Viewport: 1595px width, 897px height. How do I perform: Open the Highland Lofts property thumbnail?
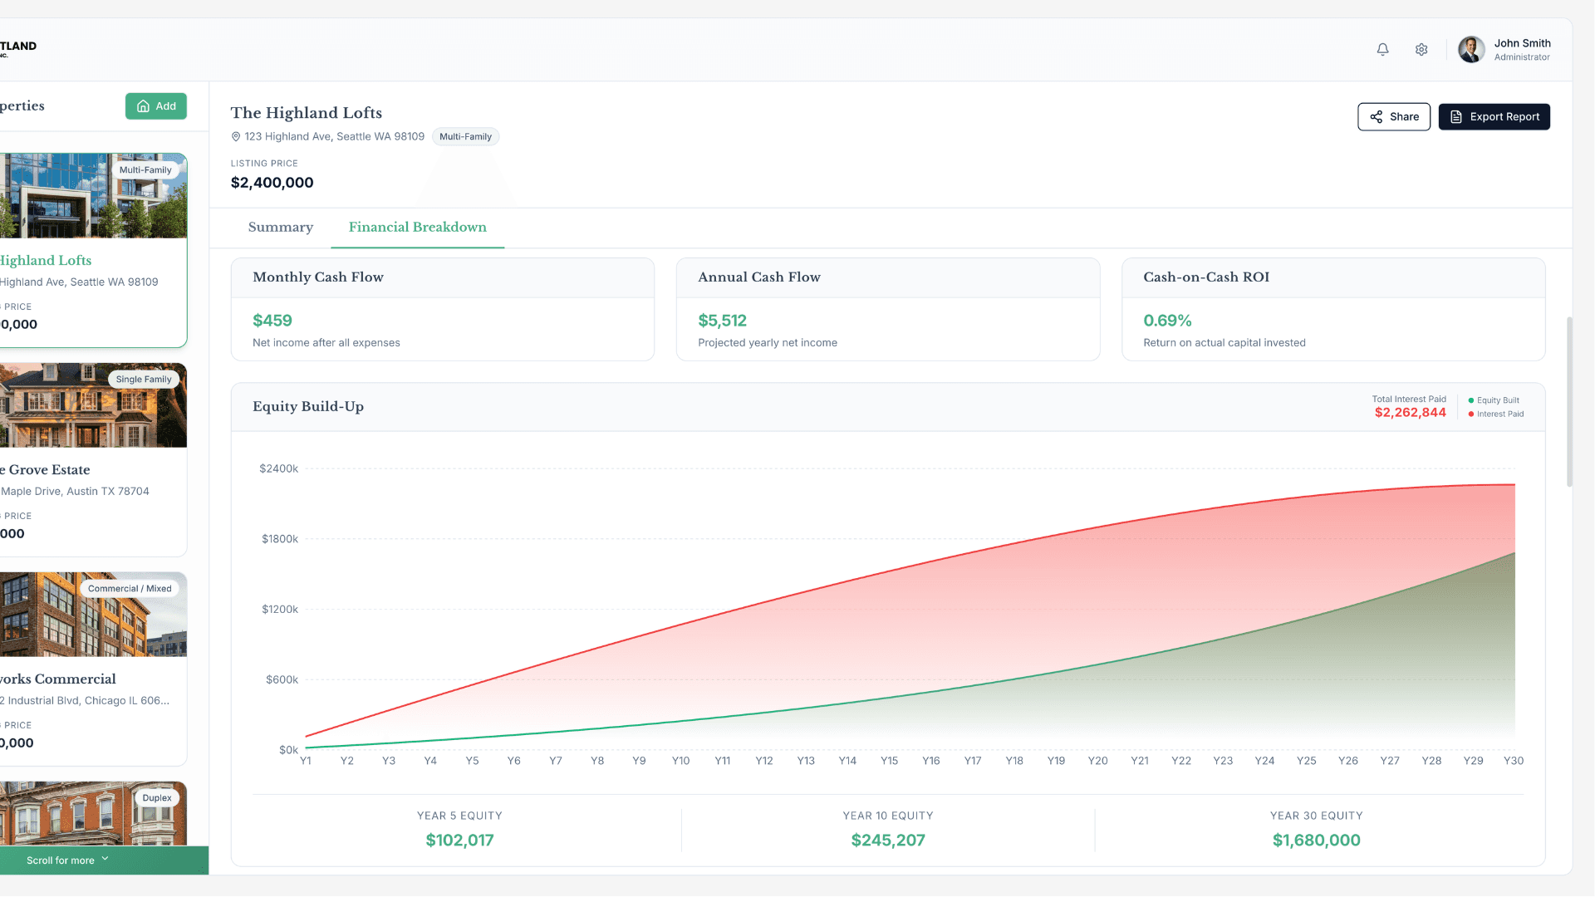click(x=93, y=196)
